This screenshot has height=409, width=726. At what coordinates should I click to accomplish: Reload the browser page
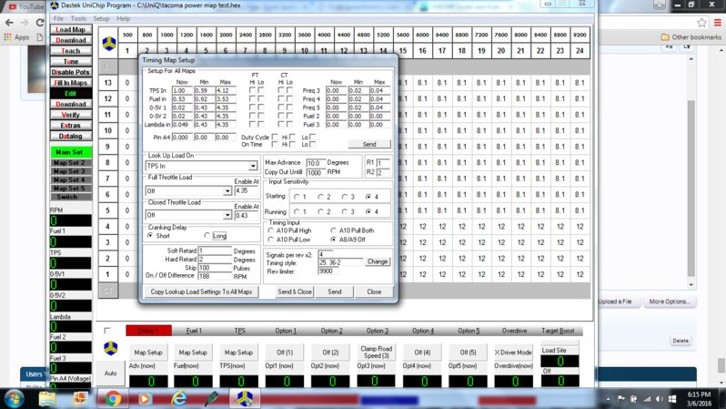pyautogui.click(x=40, y=22)
